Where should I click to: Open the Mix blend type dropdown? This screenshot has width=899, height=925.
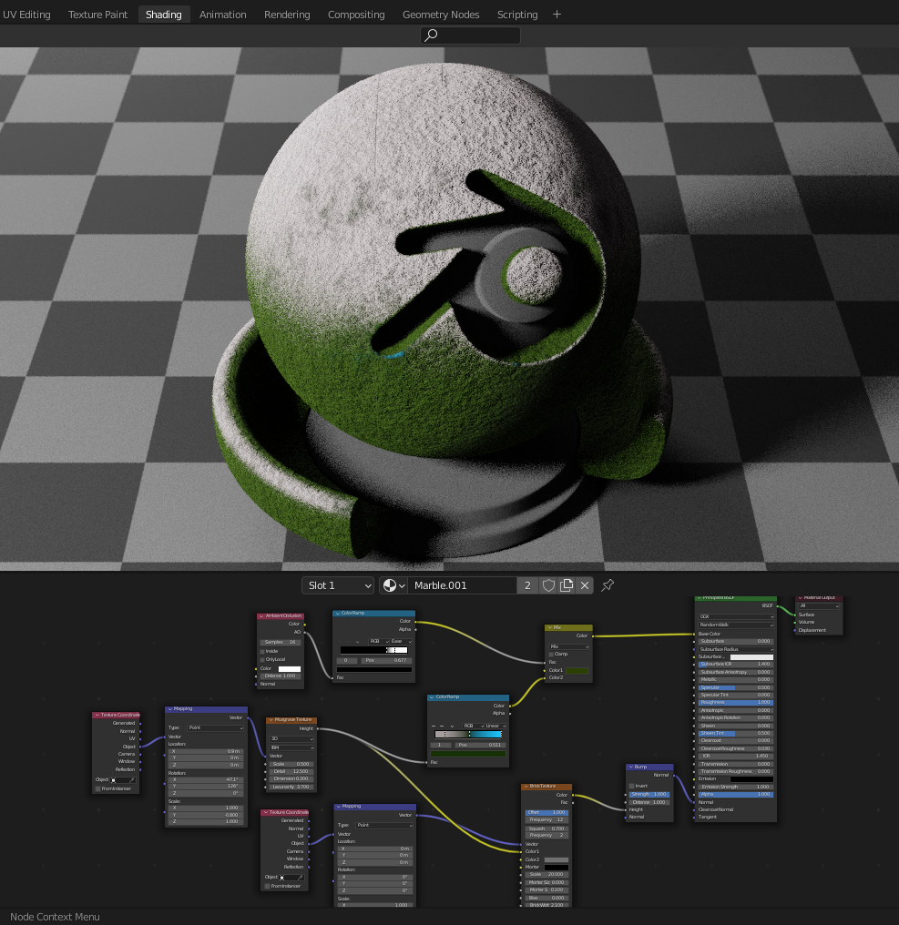tap(569, 646)
